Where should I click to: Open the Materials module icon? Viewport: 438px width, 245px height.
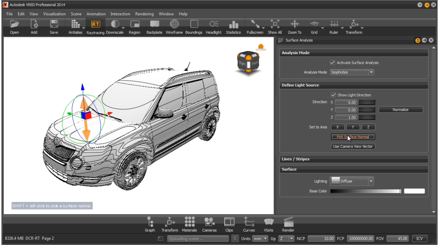189,222
